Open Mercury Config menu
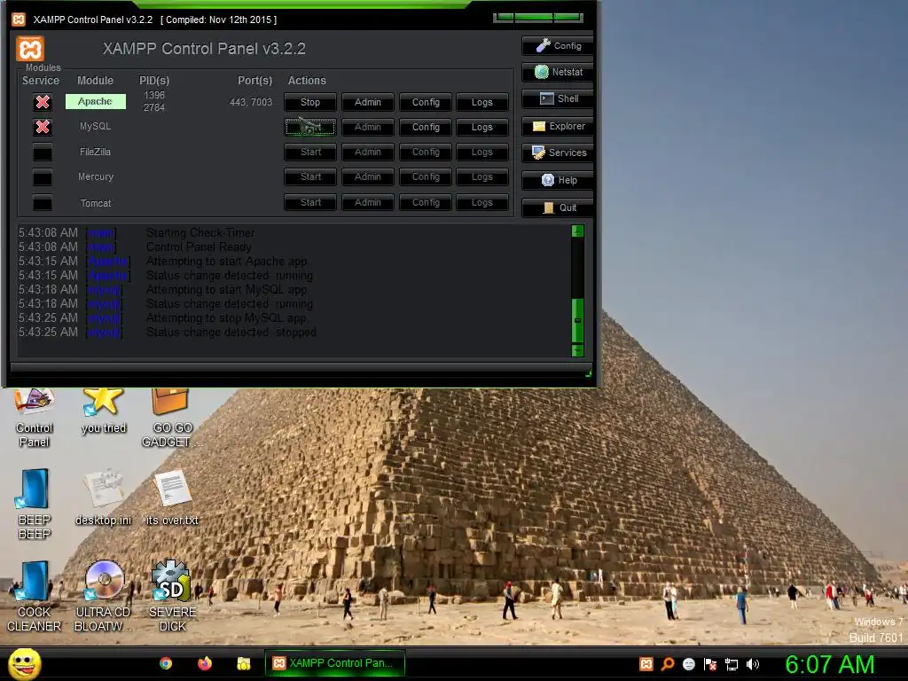Viewport: 908px width, 681px height. click(426, 176)
